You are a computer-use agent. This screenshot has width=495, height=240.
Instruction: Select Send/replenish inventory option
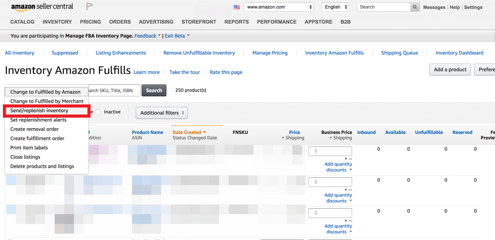tap(47, 111)
